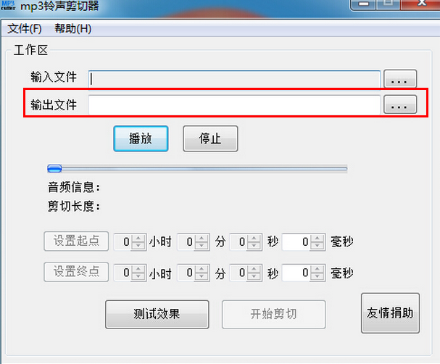Click the 友情捐助 donate button
The image size is (440, 364).
coord(390,313)
